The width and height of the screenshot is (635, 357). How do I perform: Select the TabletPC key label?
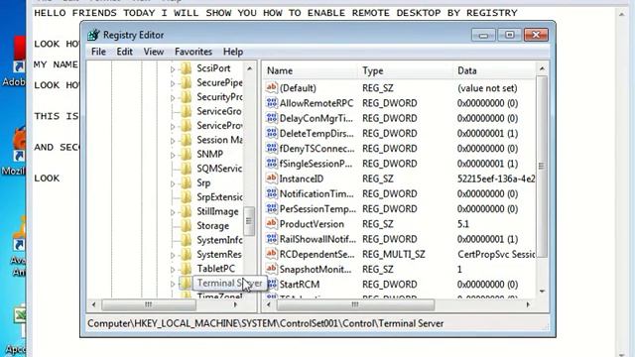point(216,269)
